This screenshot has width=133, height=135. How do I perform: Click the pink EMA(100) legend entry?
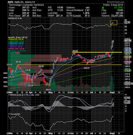pos(17,49)
